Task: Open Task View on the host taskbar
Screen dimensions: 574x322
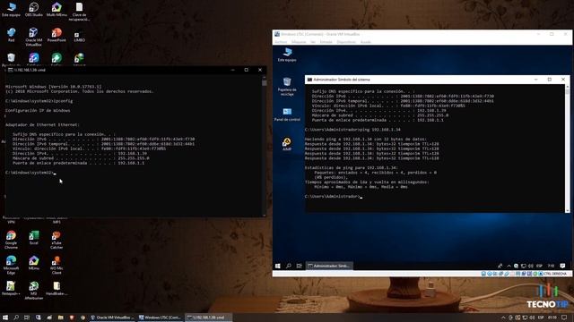Action: [x=27, y=318]
